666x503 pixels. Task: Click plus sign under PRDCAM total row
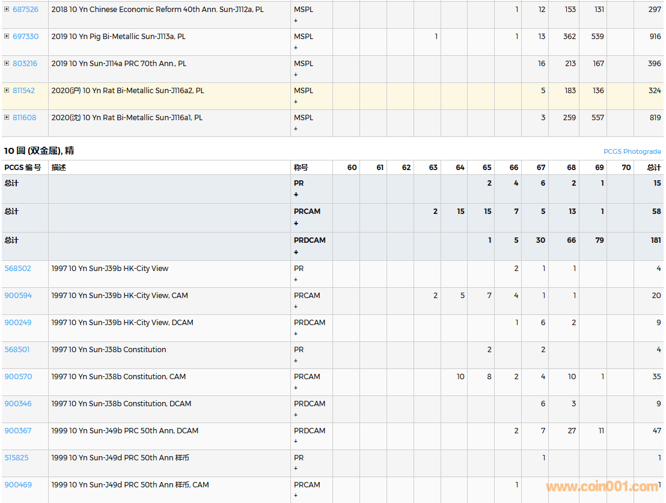(296, 252)
